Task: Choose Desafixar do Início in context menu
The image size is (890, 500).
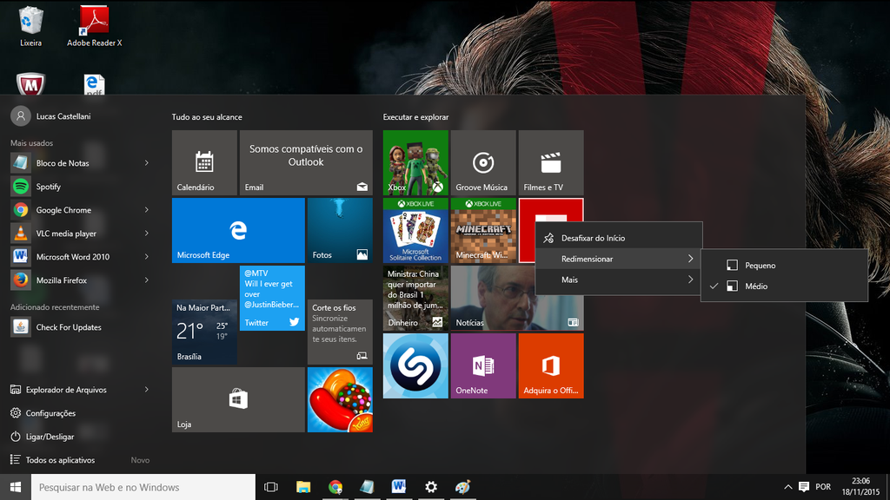Action: 619,238
